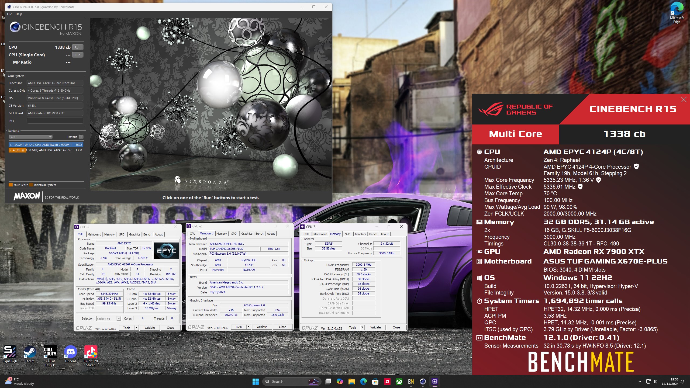Open the Discord desktop shortcut
The height and width of the screenshot is (388, 690).
click(x=70, y=354)
